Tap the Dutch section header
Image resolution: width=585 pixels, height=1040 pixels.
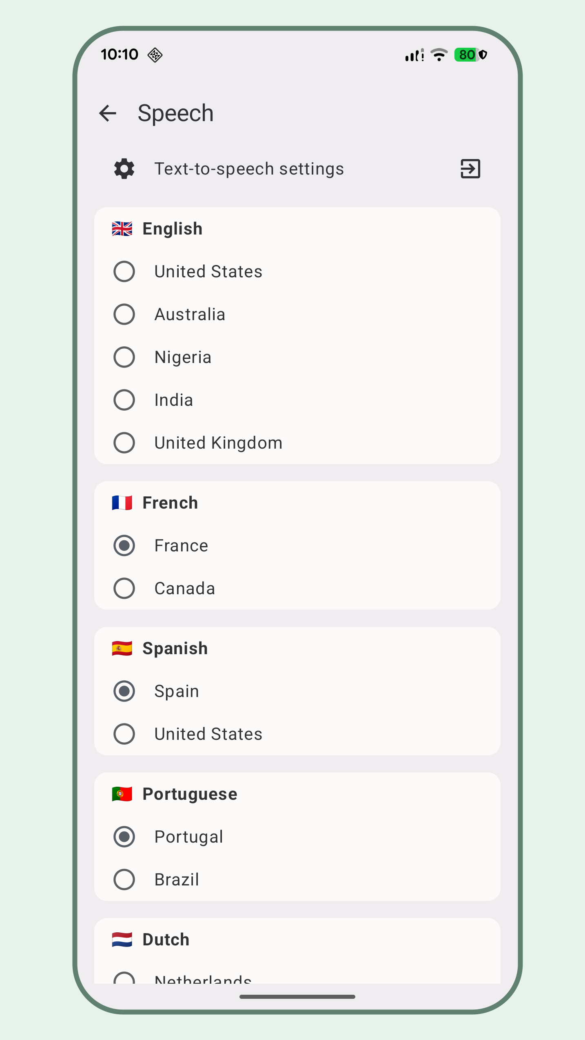(x=166, y=940)
